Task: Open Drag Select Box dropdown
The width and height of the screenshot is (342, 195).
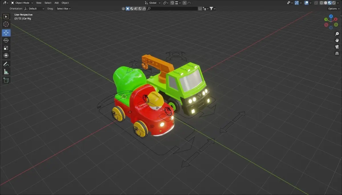Action: coord(63,9)
